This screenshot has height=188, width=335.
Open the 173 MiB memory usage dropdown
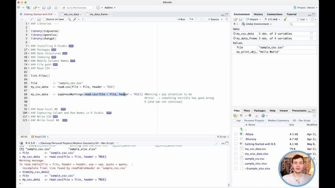[x=272, y=19]
